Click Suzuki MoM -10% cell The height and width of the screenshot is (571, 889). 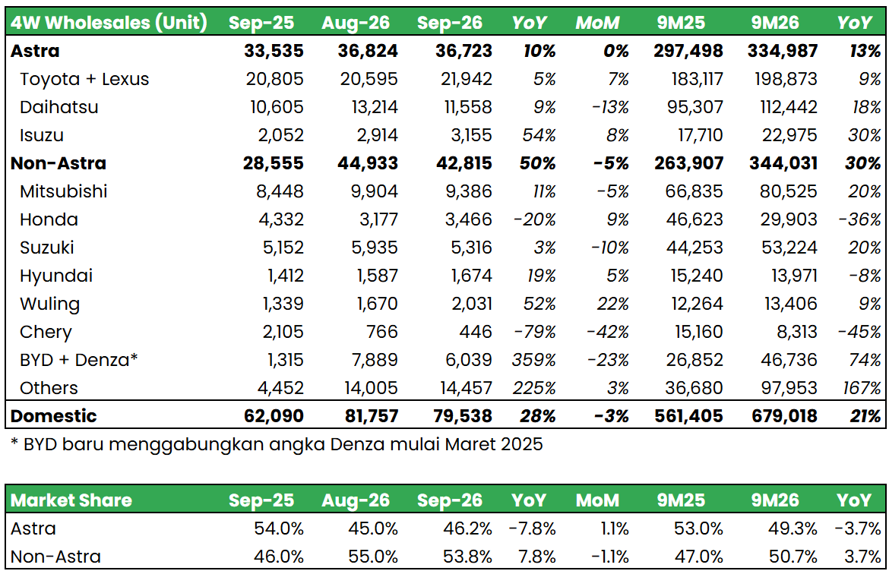coord(610,248)
